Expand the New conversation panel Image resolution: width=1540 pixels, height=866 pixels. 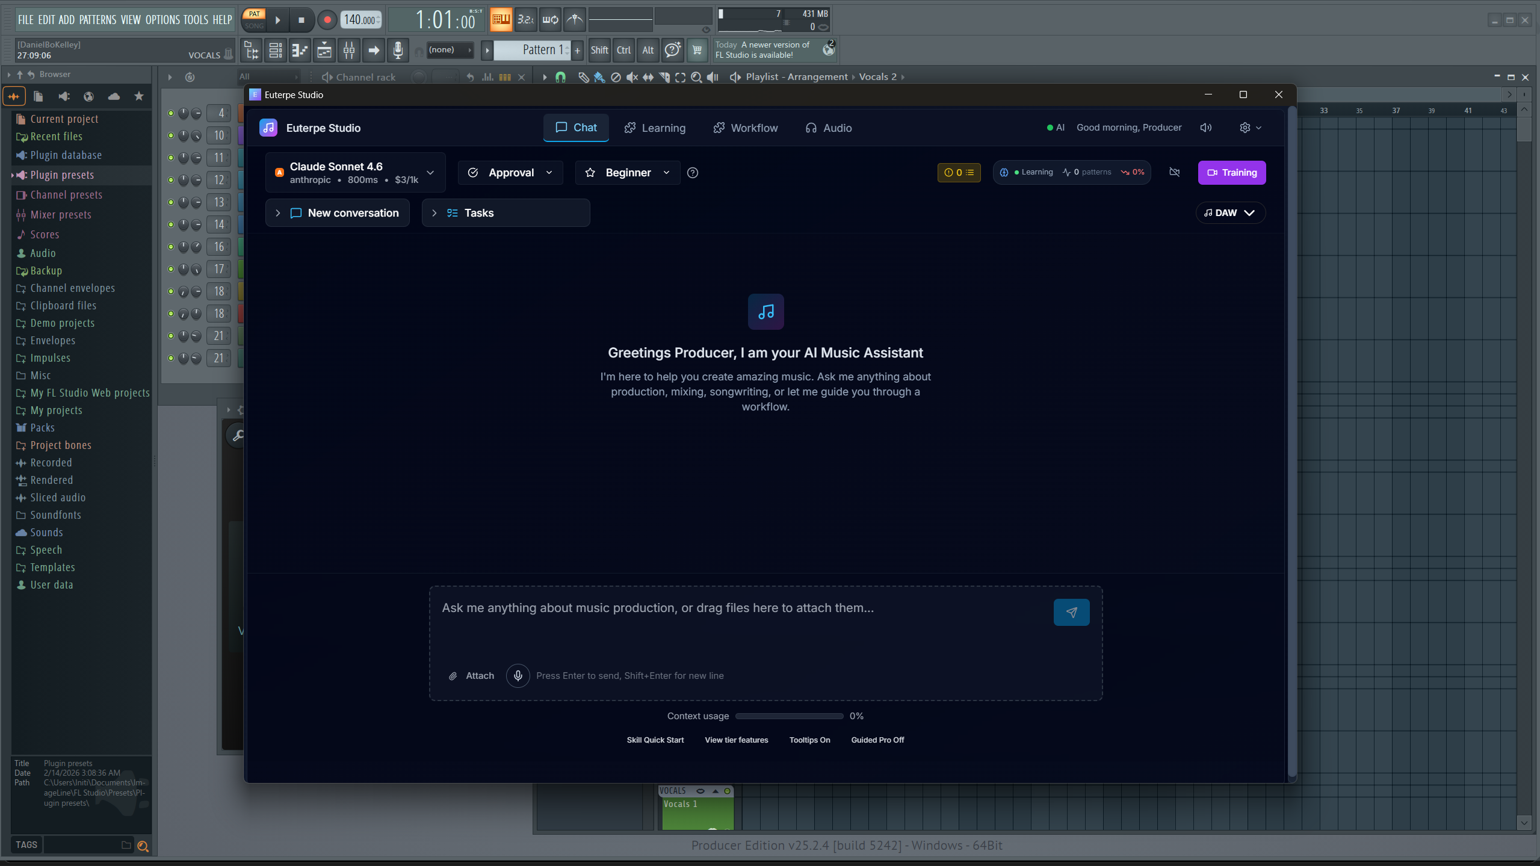(337, 213)
